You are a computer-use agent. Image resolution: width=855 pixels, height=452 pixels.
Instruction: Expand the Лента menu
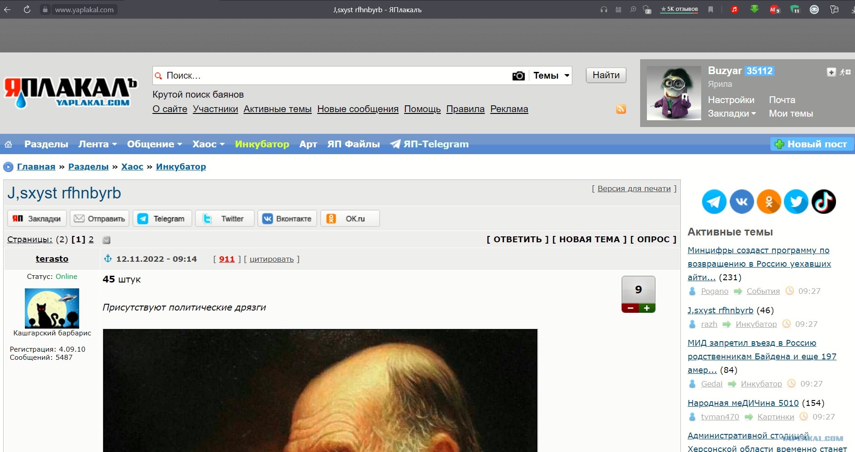[97, 144]
